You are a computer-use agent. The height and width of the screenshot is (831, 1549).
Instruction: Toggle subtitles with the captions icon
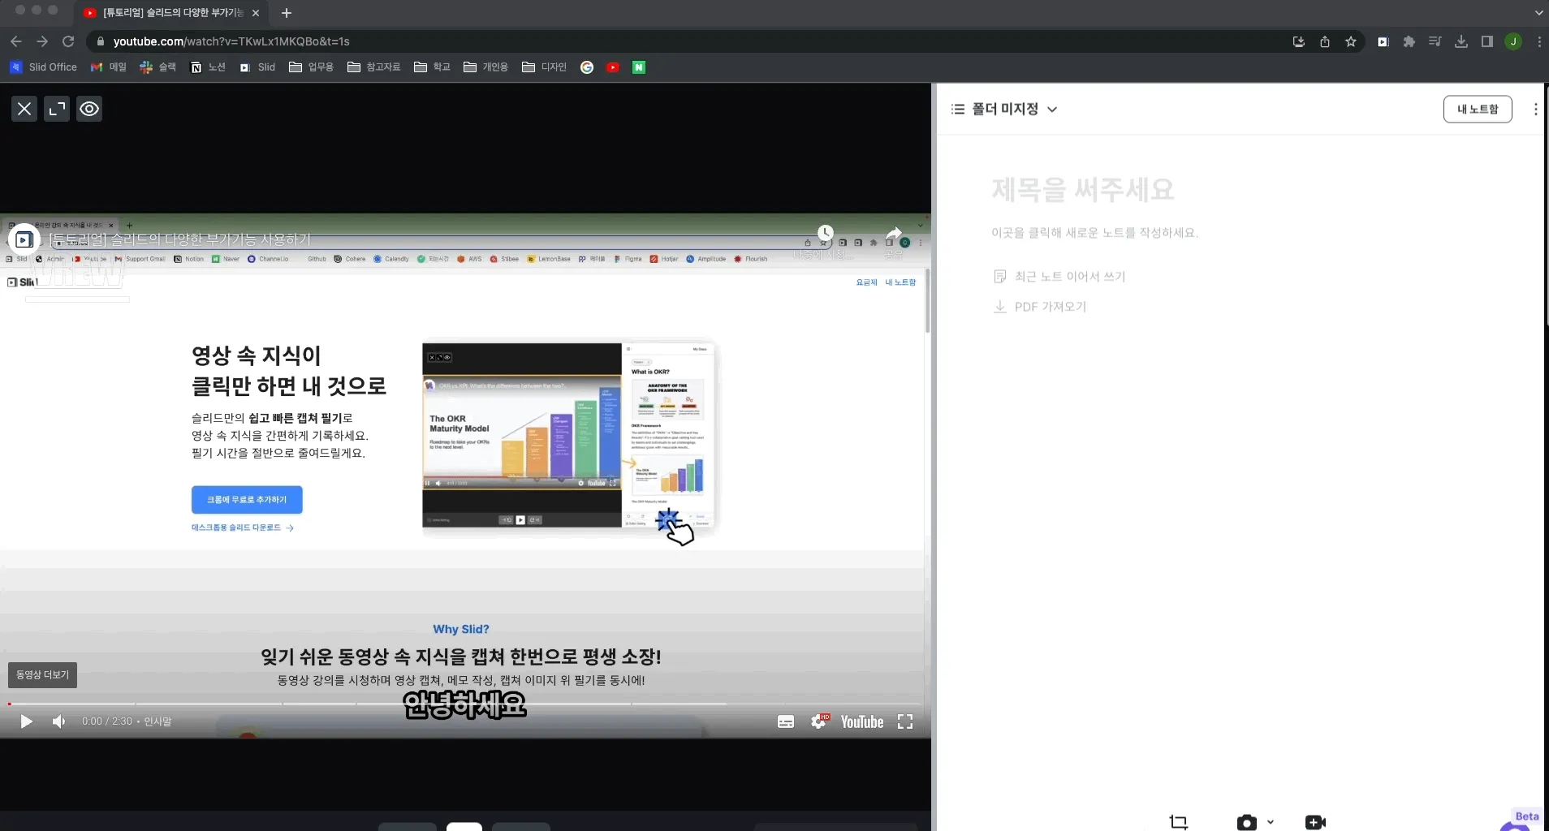(x=786, y=721)
